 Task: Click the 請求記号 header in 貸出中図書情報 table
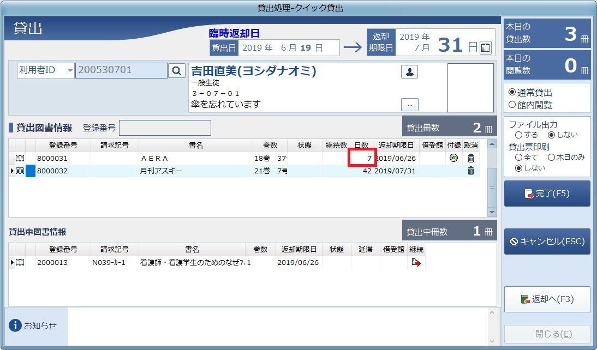[115, 250]
